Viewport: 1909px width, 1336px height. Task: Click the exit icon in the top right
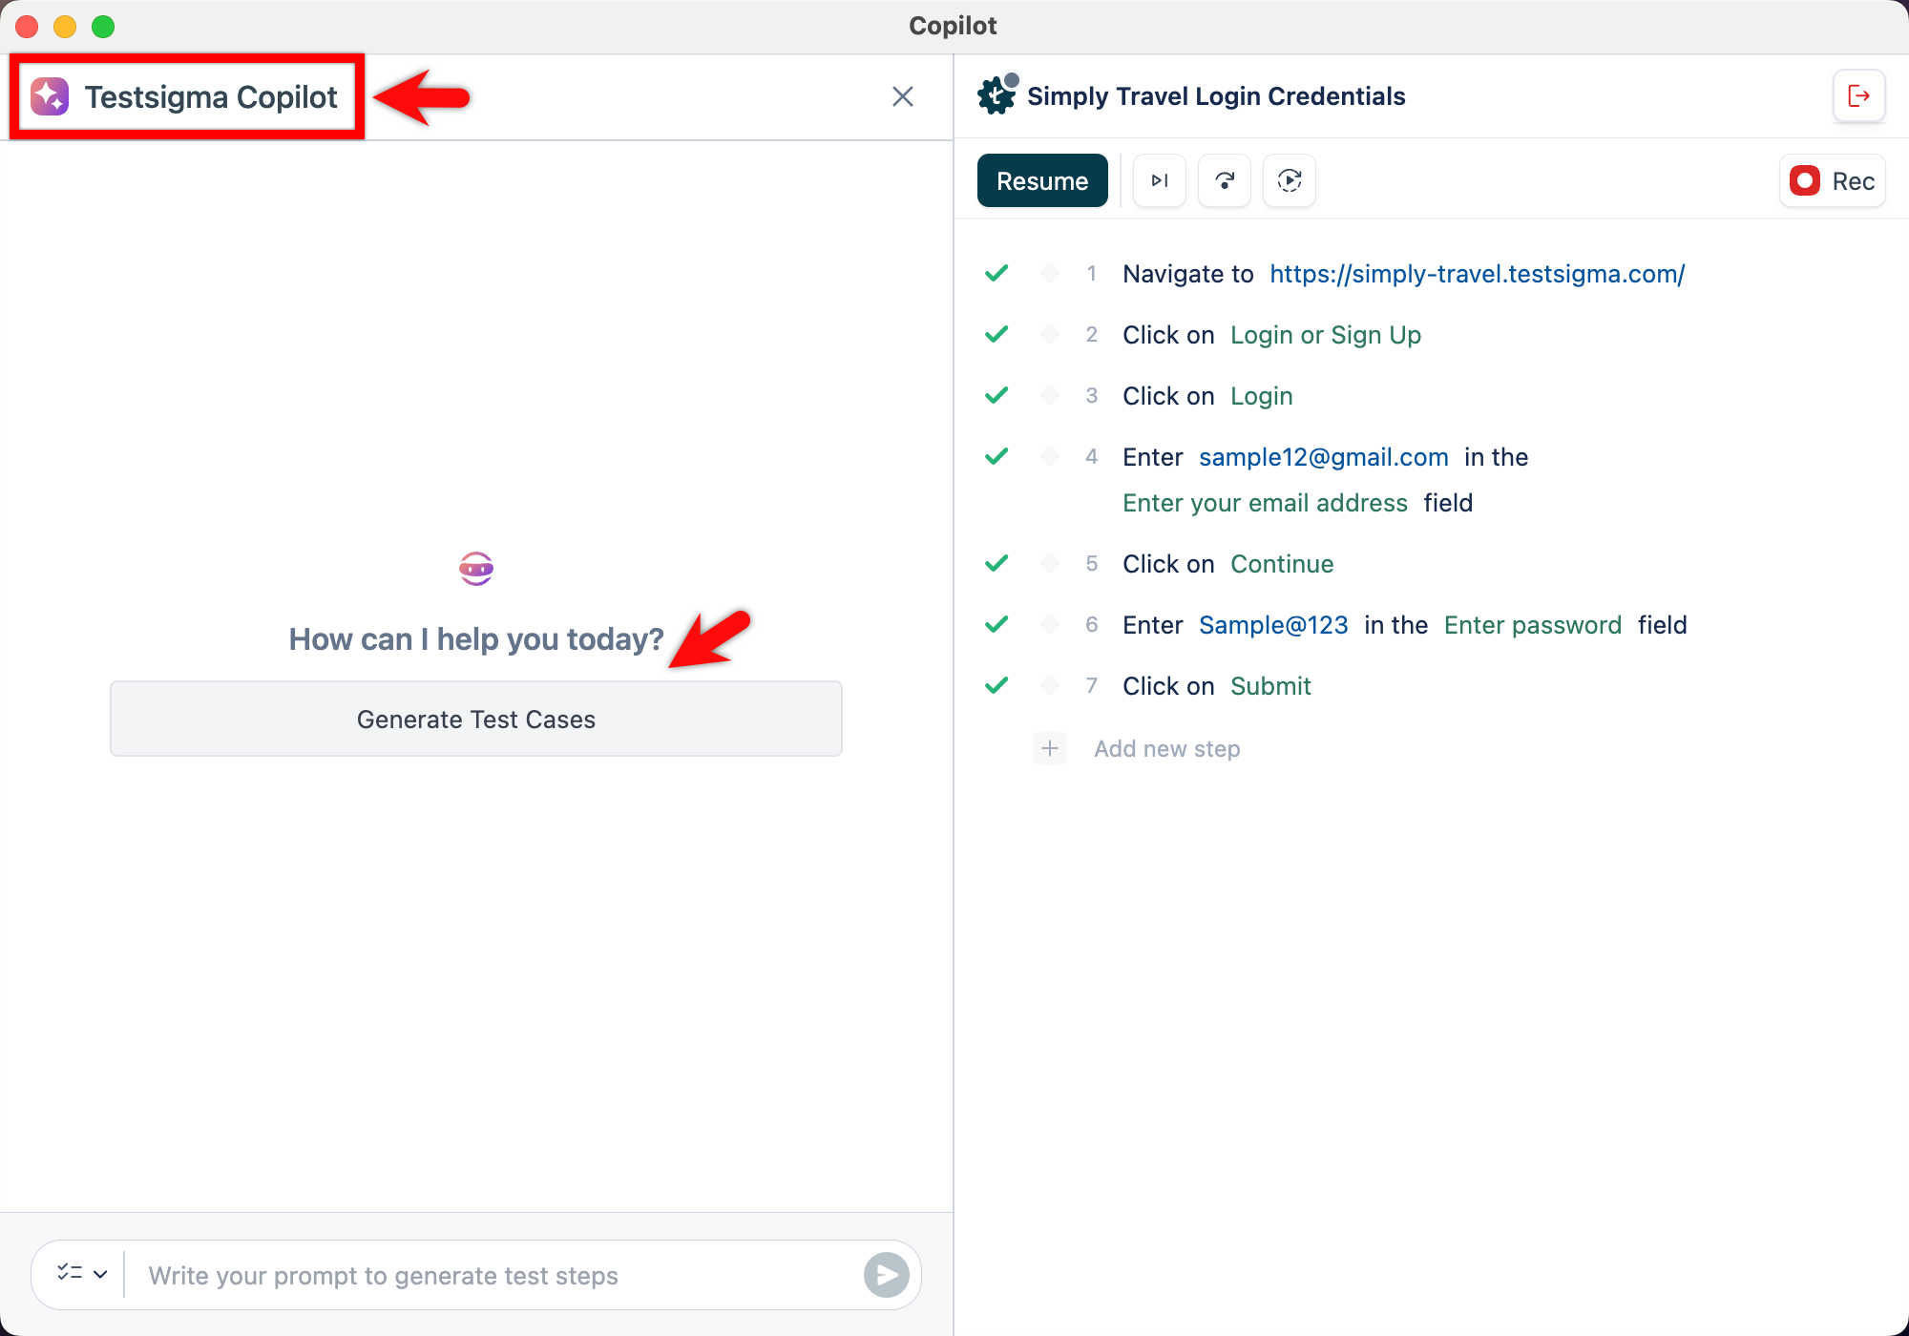pyautogui.click(x=1858, y=95)
